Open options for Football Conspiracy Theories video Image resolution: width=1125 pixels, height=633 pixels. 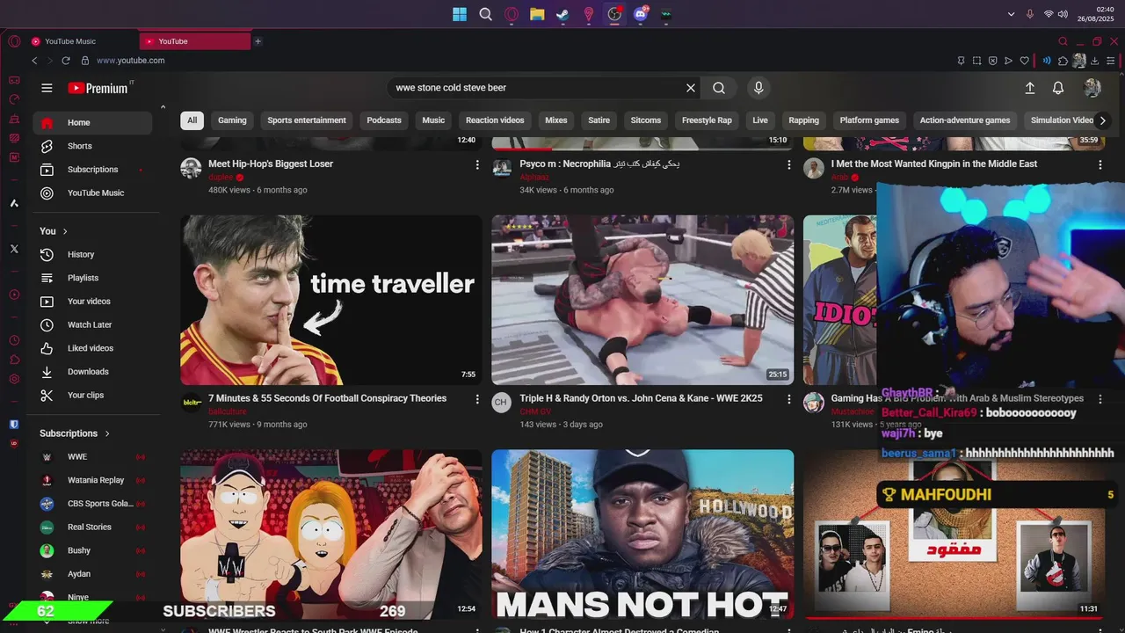(477, 399)
